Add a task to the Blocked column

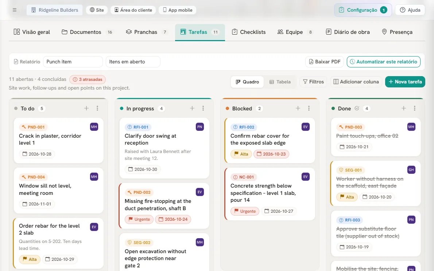[x=298, y=109]
